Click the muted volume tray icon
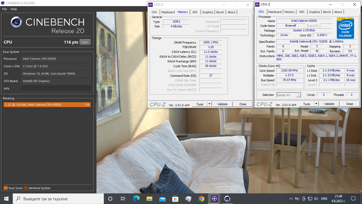This screenshot has width=362, height=204. [x=316, y=199]
